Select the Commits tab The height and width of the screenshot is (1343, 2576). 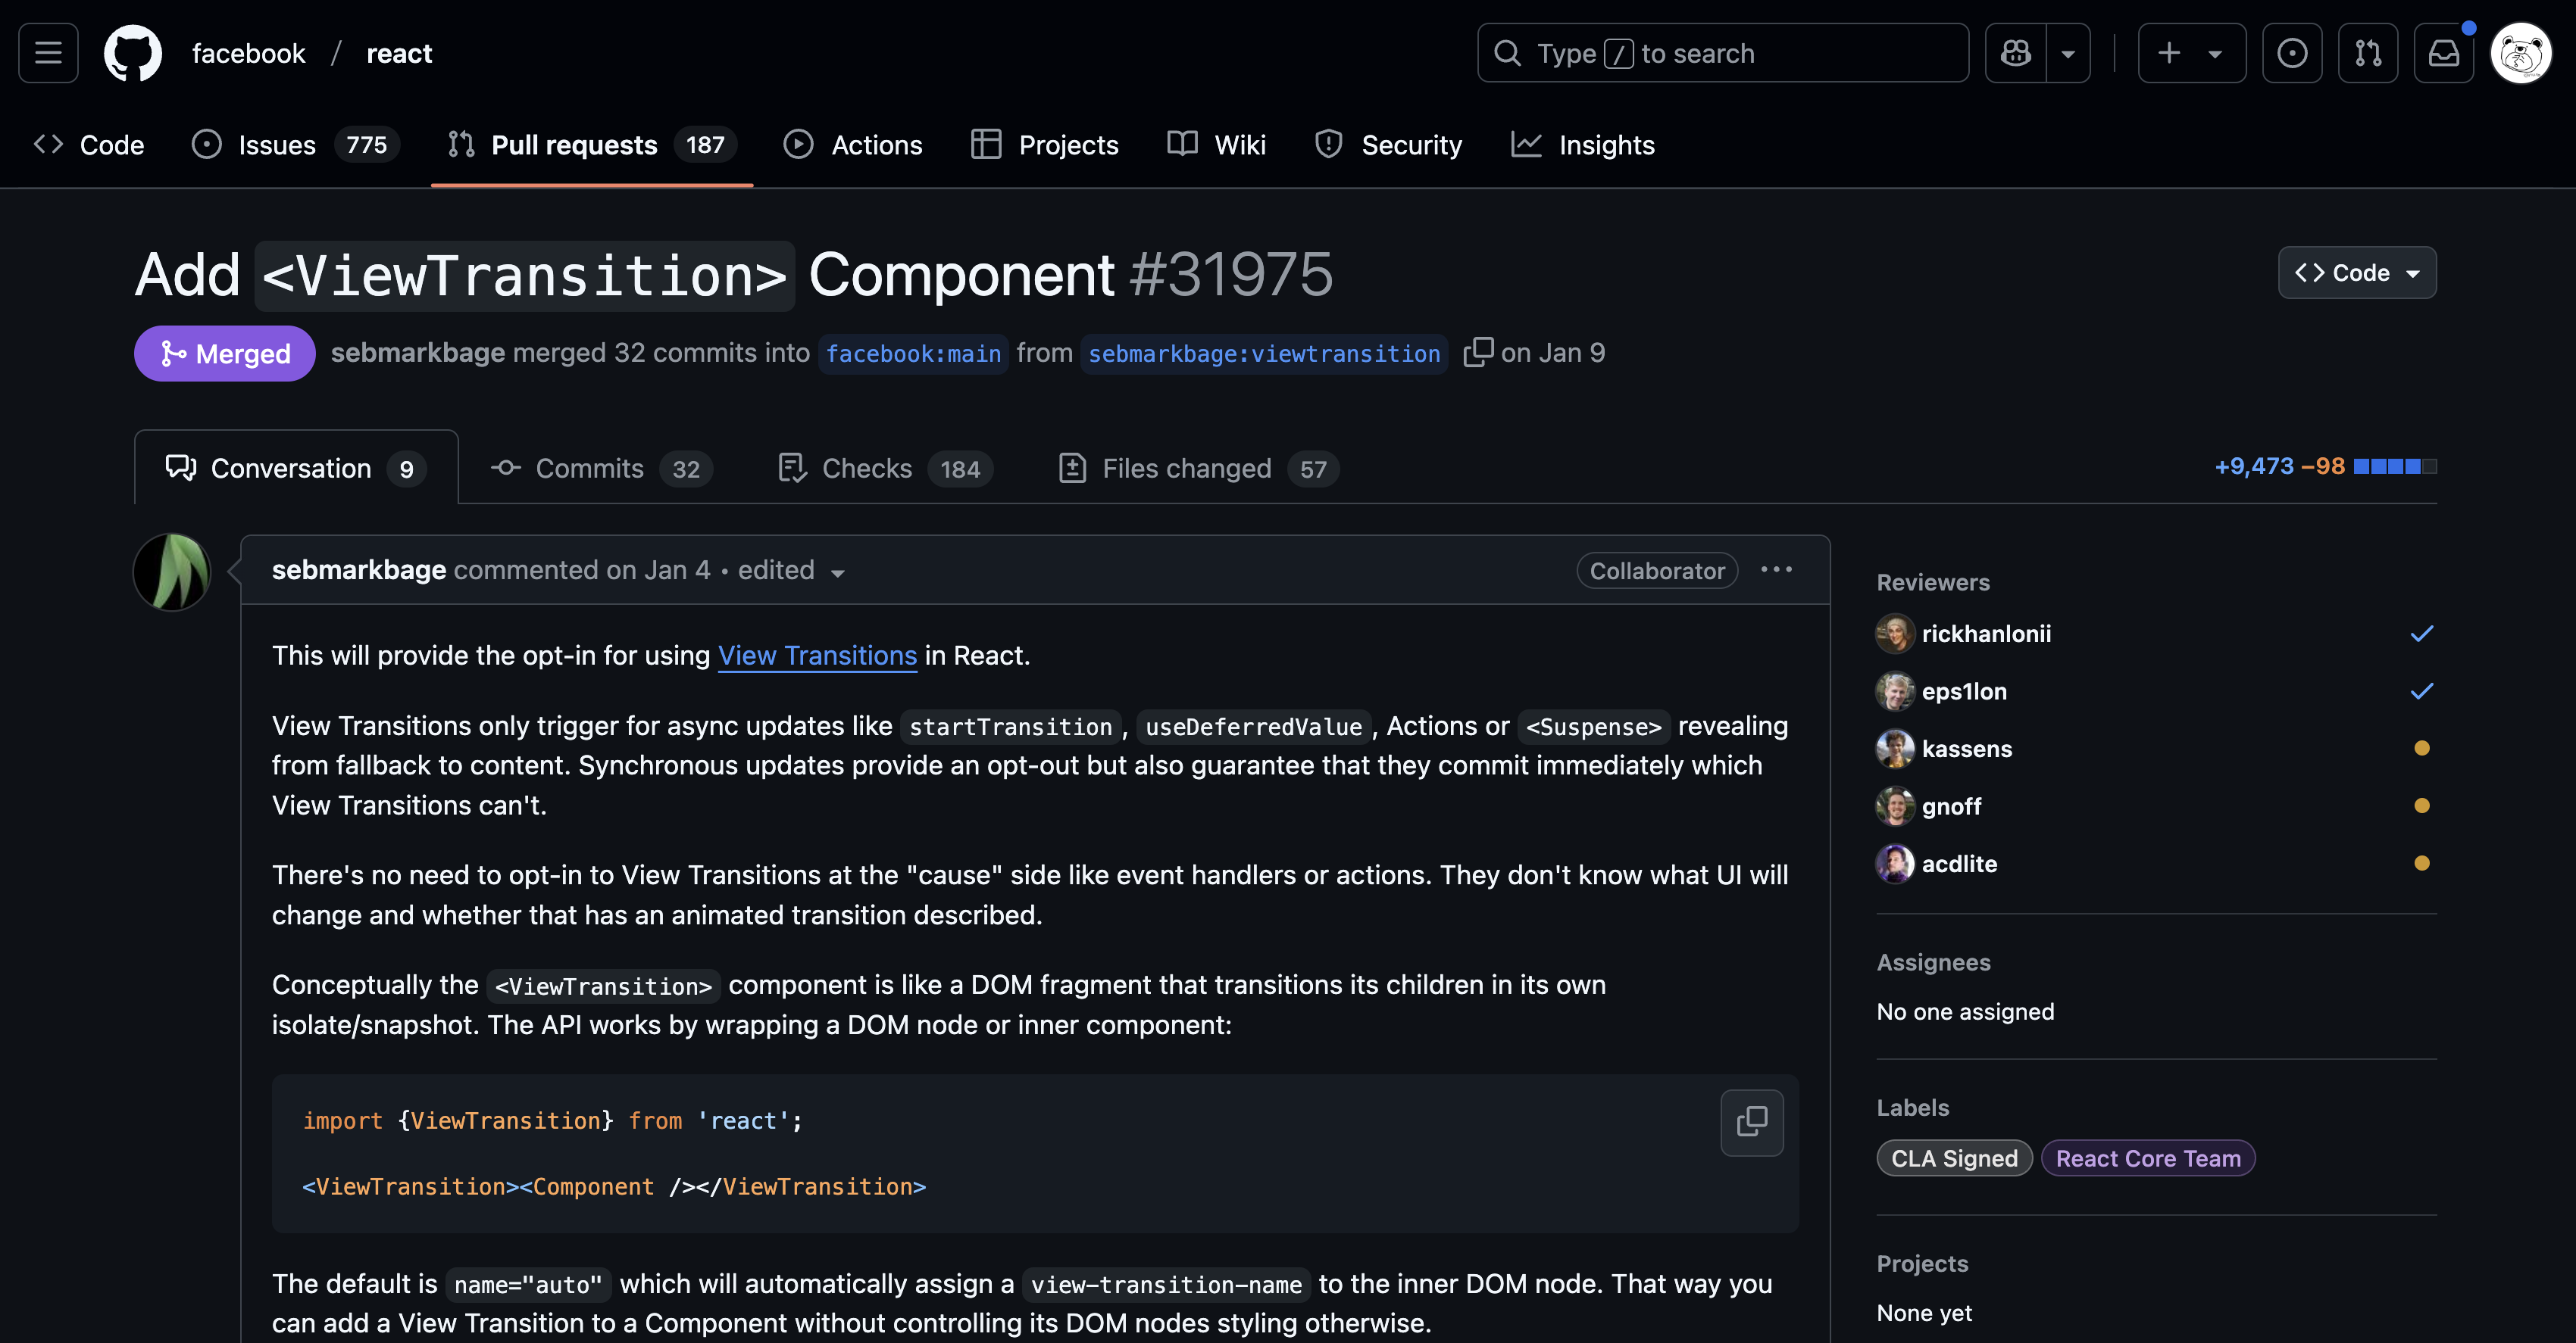click(601, 468)
